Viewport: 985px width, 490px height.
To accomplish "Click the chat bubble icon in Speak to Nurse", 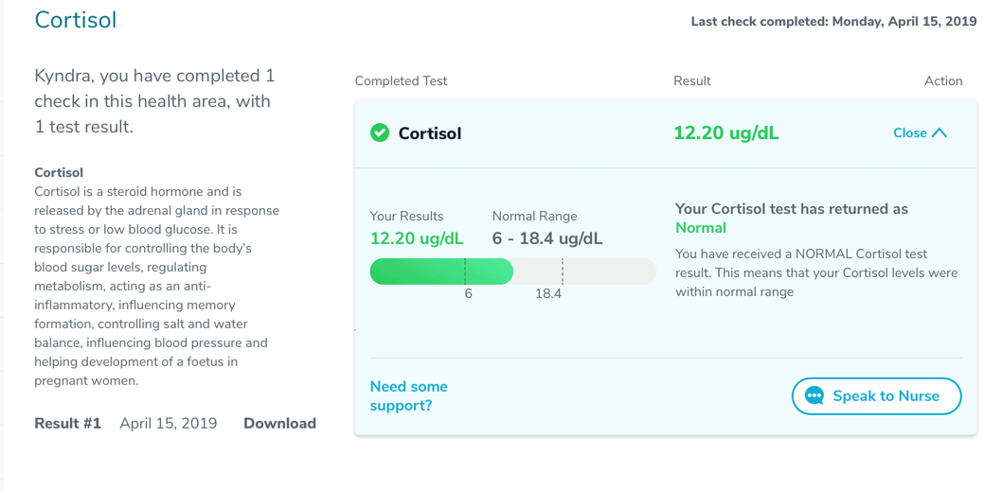I will 815,396.
